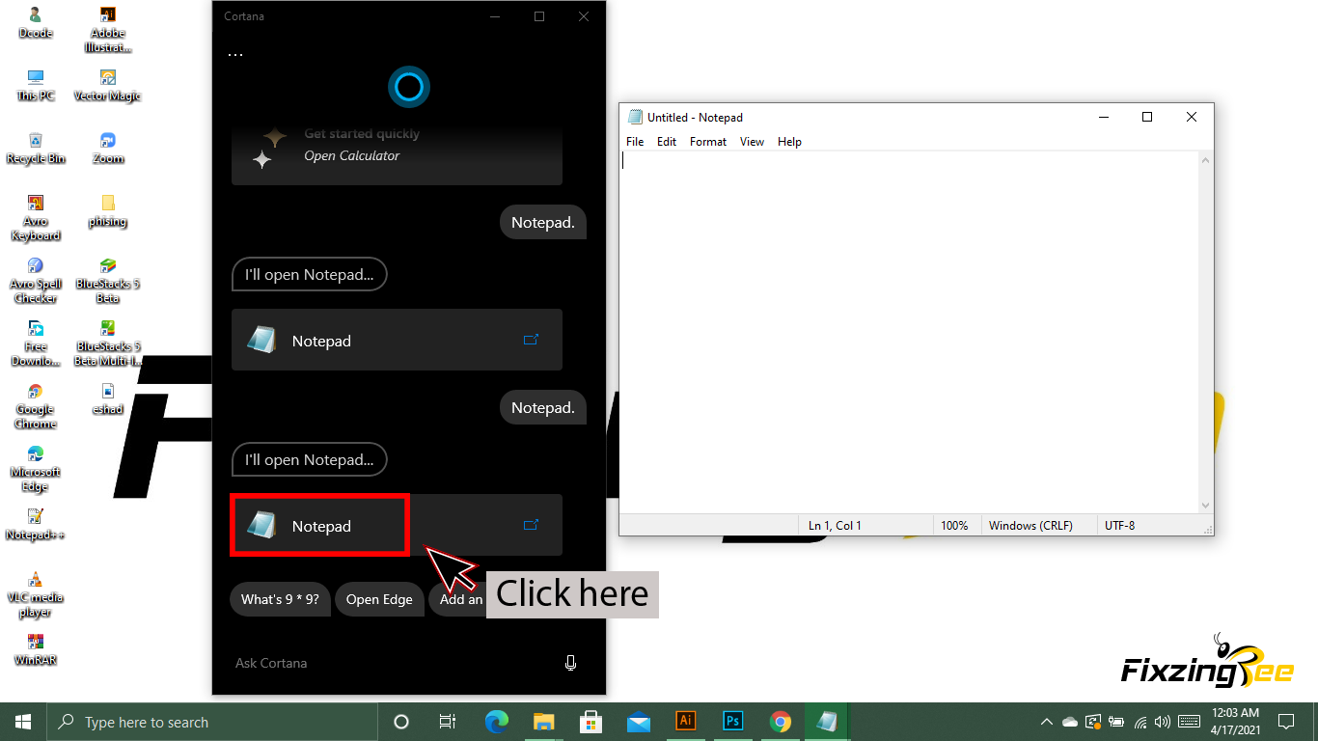Open the Format menu in Notepad

708,142
